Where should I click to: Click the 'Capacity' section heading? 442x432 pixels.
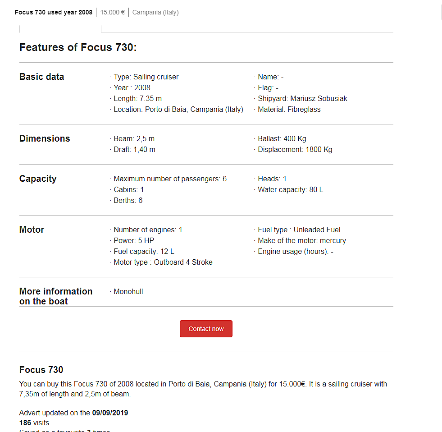(38, 179)
